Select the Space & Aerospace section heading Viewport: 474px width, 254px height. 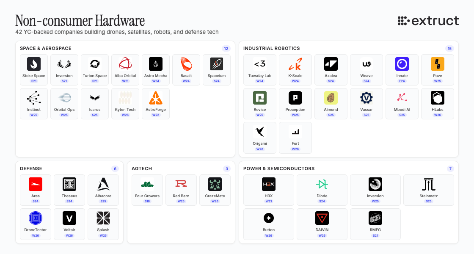(x=46, y=49)
